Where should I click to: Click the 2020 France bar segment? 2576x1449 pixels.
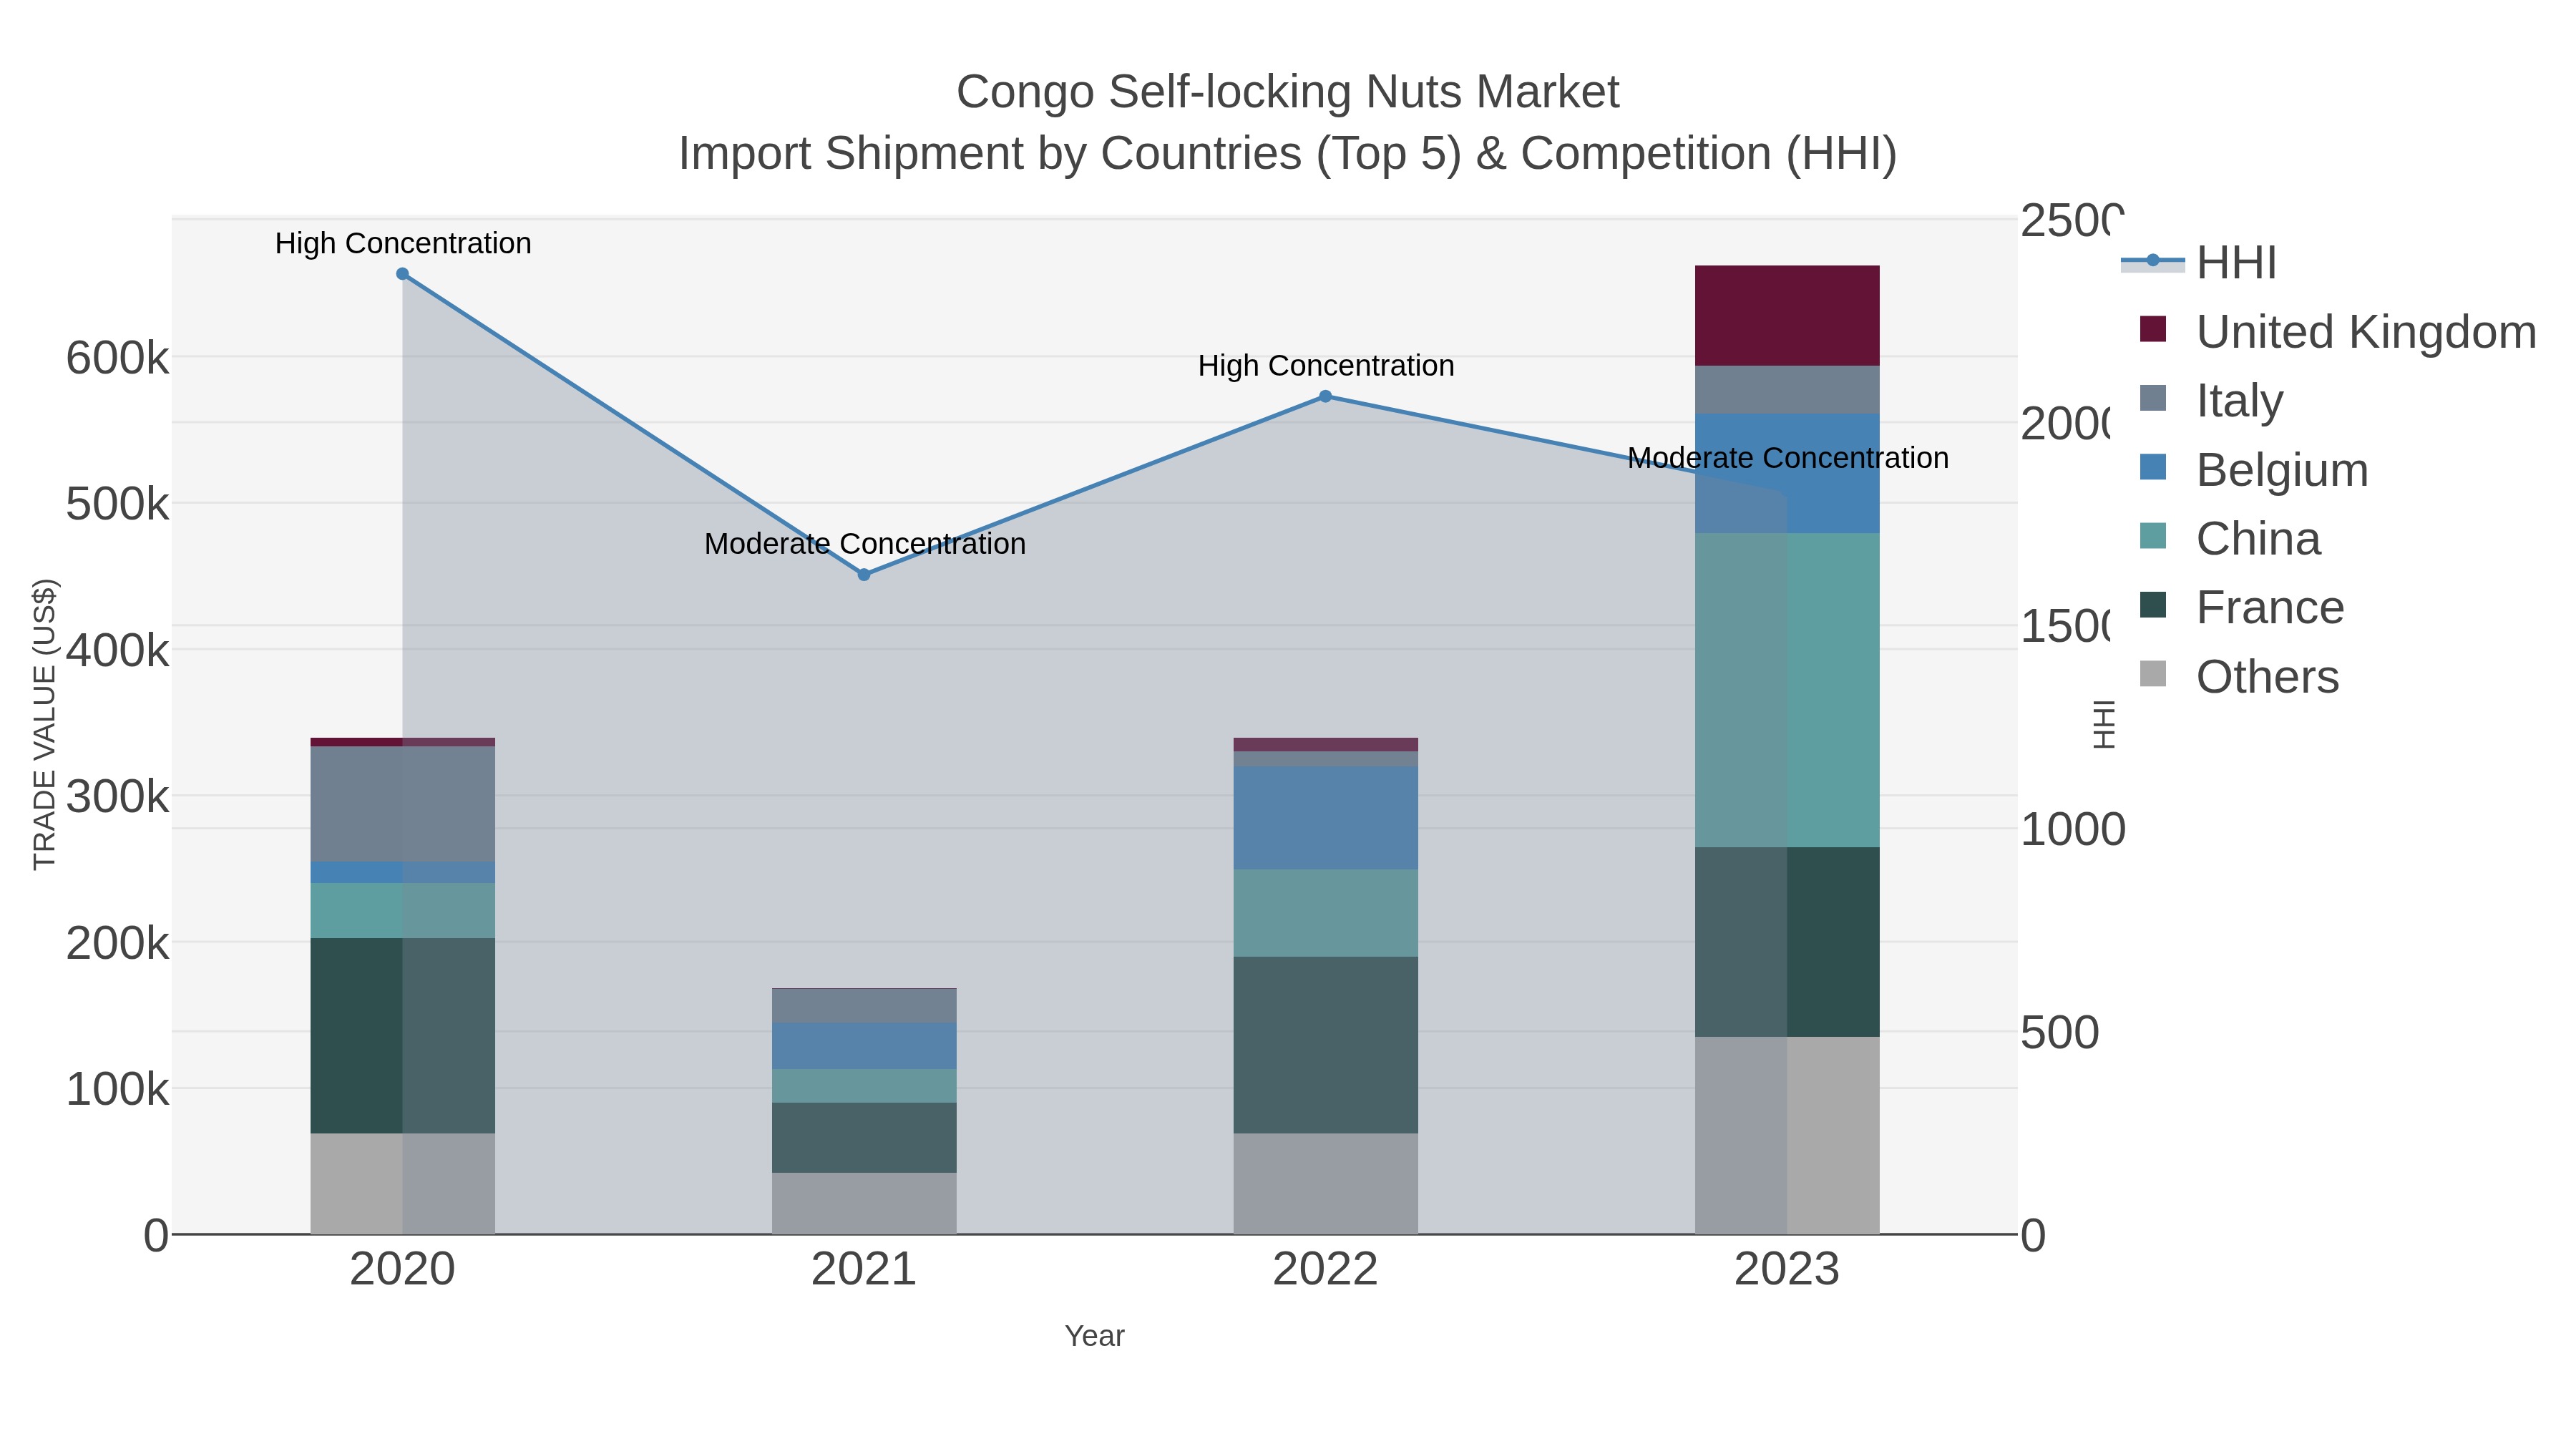pyautogui.click(x=403, y=1035)
